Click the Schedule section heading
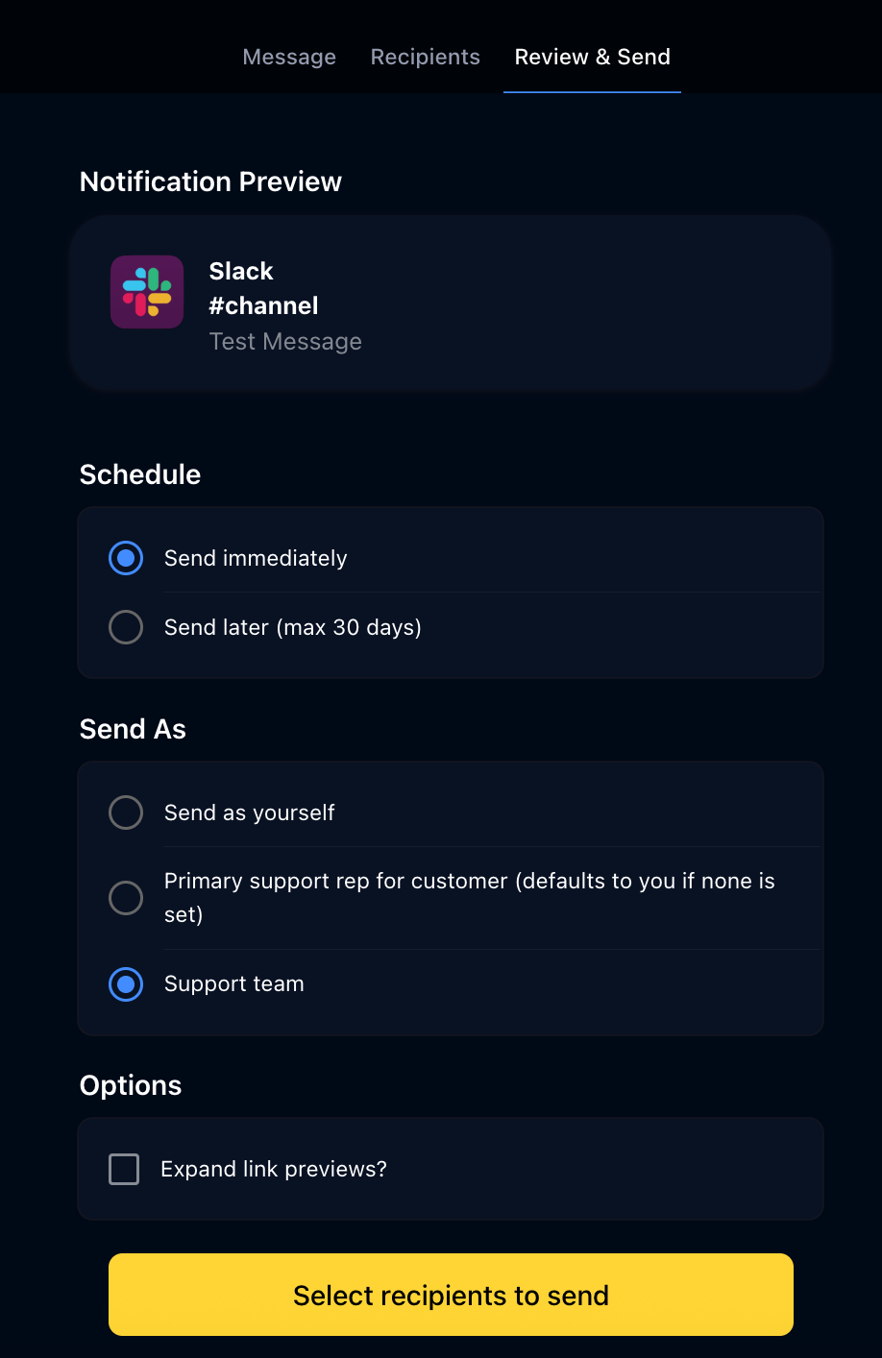The height and width of the screenshot is (1358, 882). click(x=140, y=474)
